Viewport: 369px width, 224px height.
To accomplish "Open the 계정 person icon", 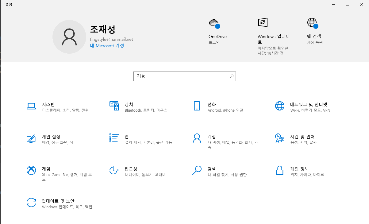I will (197, 138).
